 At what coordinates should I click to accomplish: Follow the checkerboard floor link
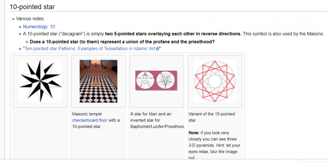(90, 120)
